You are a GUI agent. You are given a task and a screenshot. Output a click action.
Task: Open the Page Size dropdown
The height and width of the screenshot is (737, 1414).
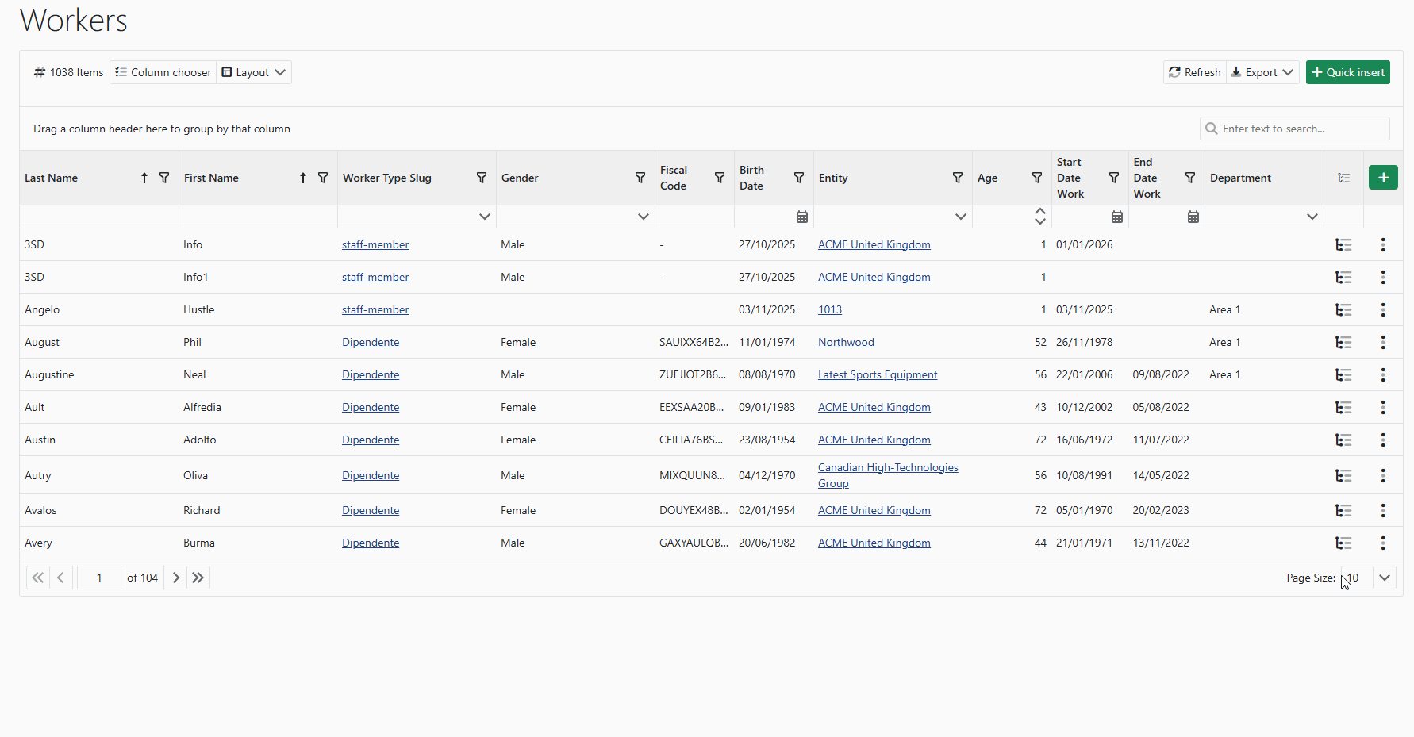click(x=1384, y=578)
